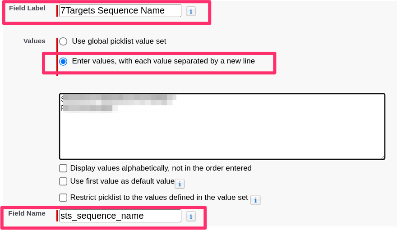Image resolution: width=397 pixels, height=230 pixels.
Task: Click the bold 'Field Label' caption
Action: [27, 8]
